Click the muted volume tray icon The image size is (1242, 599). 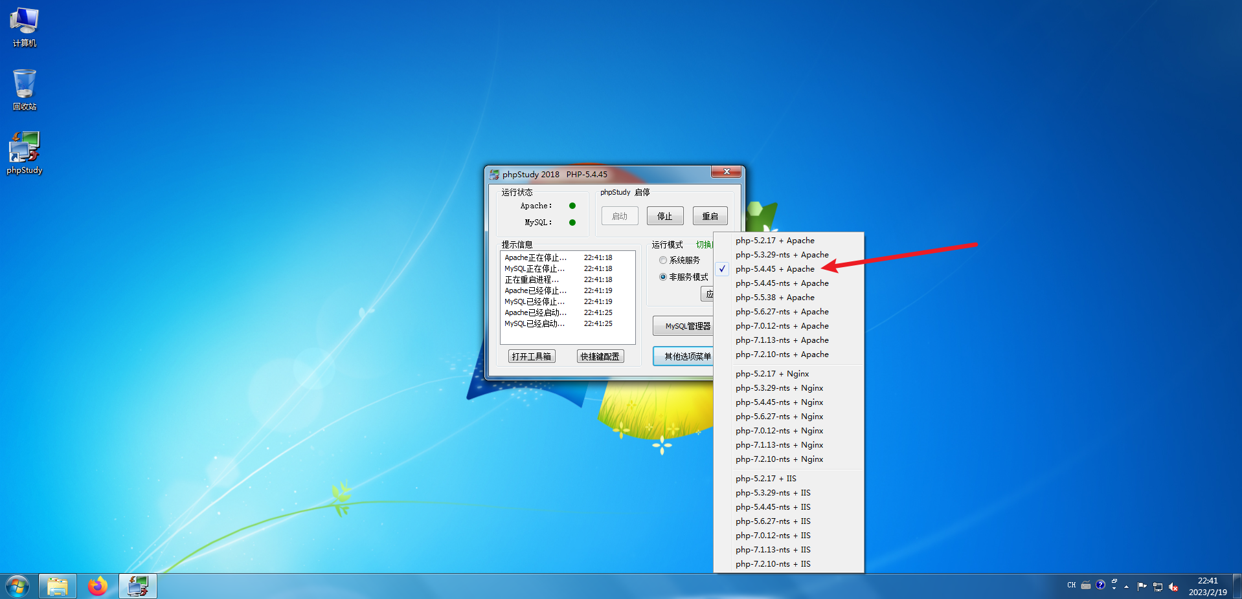click(1173, 587)
